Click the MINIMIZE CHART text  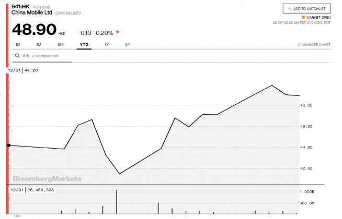click(x=317, y=45)
